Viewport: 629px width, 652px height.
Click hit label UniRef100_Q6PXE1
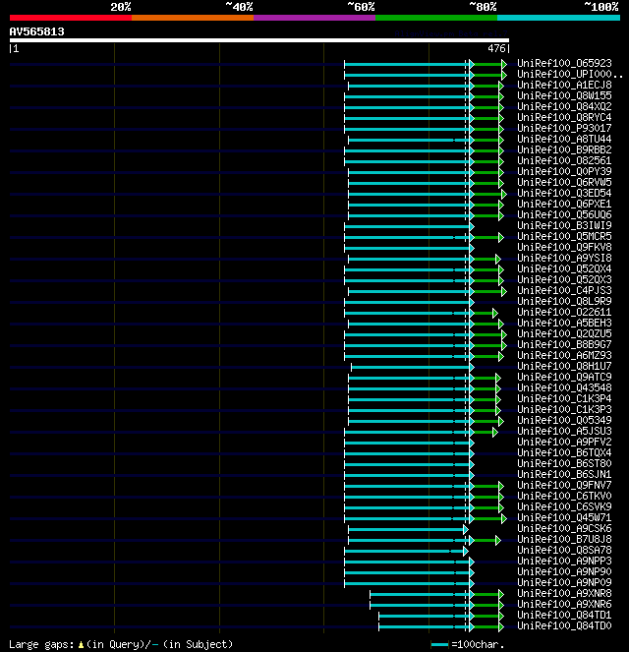click(x=564, y=204)
